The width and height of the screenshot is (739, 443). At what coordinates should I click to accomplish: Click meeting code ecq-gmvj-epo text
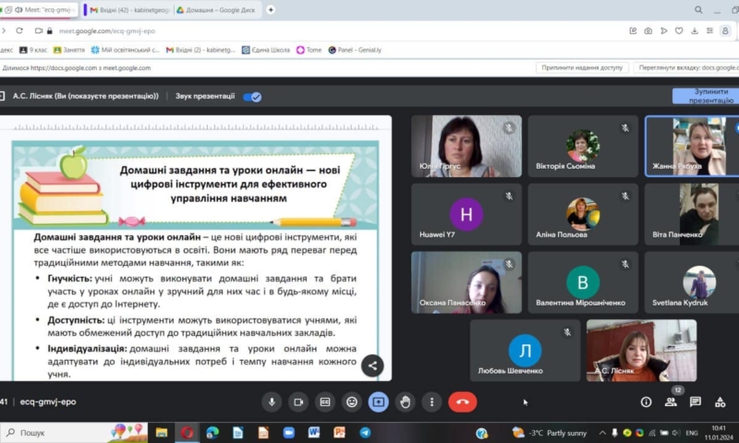(x=48, y=402)
